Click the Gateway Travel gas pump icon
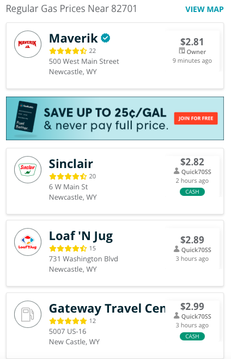 pos(28,314)
